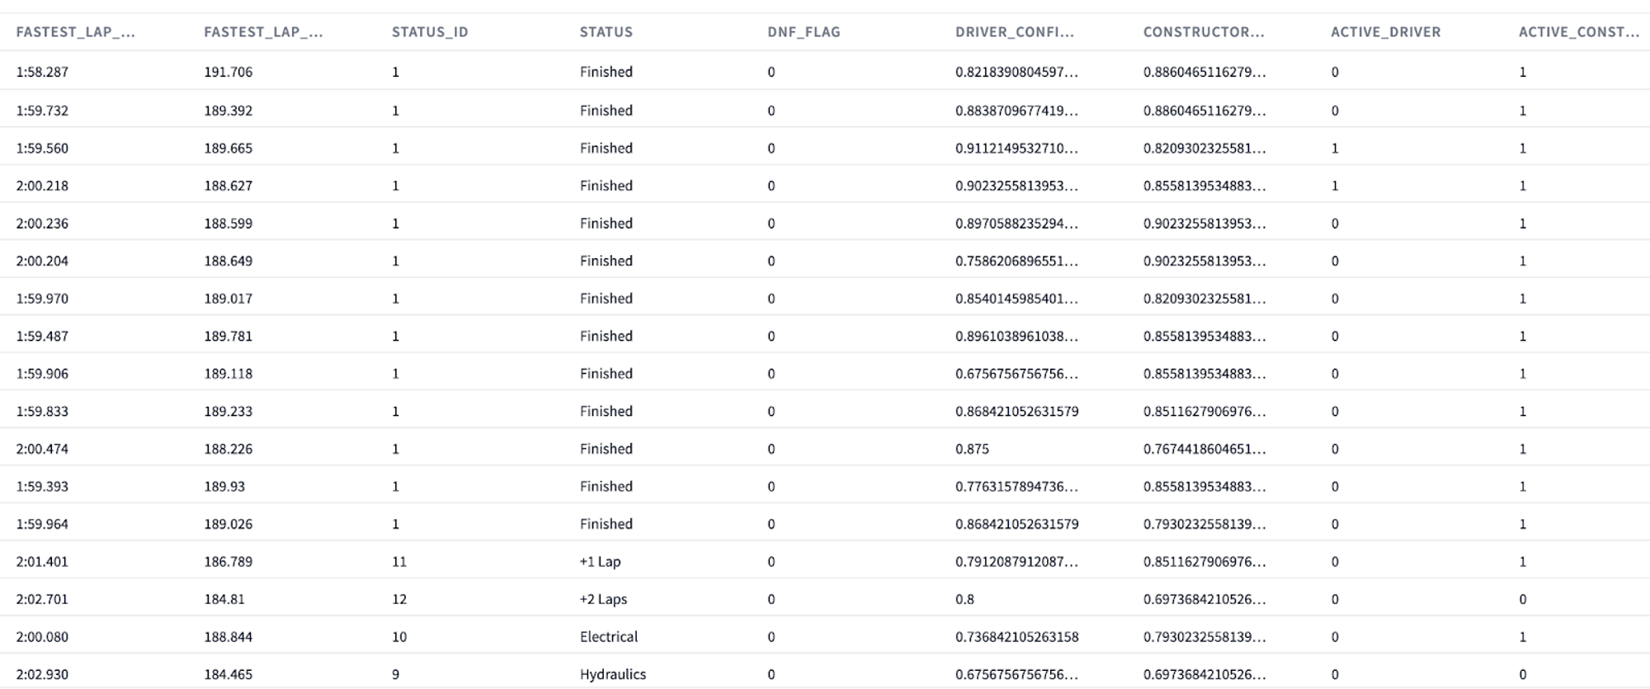Click the +2 Laps status cell
The width and height of the screenshot is (1650, 689).
[x=603, y=599]
